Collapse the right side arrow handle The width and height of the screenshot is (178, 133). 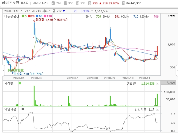[x=177, y=71]
